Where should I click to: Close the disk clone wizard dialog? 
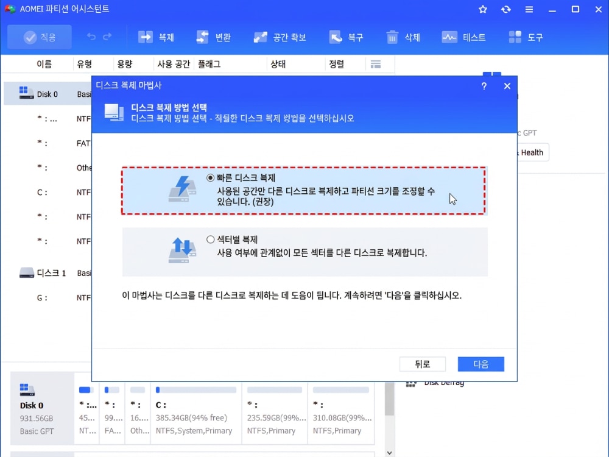point(507,86)
